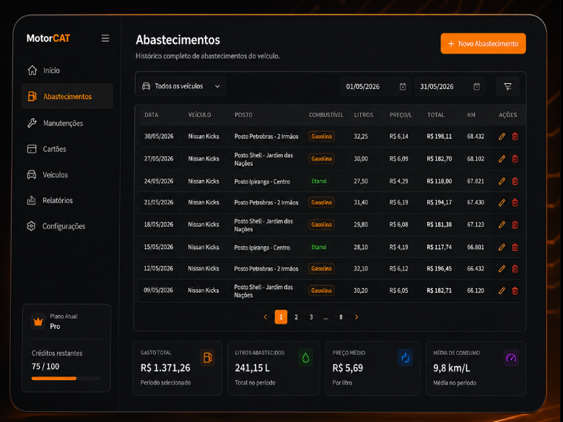The image size is (563, 422).
Task: Go to previous page using left chevron
Action: (x=266, y=317)
